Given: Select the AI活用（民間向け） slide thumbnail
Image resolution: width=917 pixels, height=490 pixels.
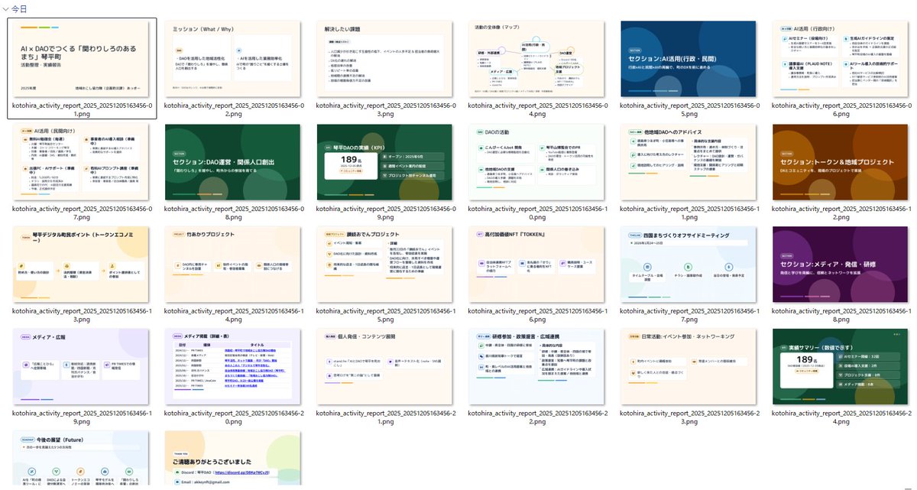Looking at the screenshot, I should tap(82, 163).
